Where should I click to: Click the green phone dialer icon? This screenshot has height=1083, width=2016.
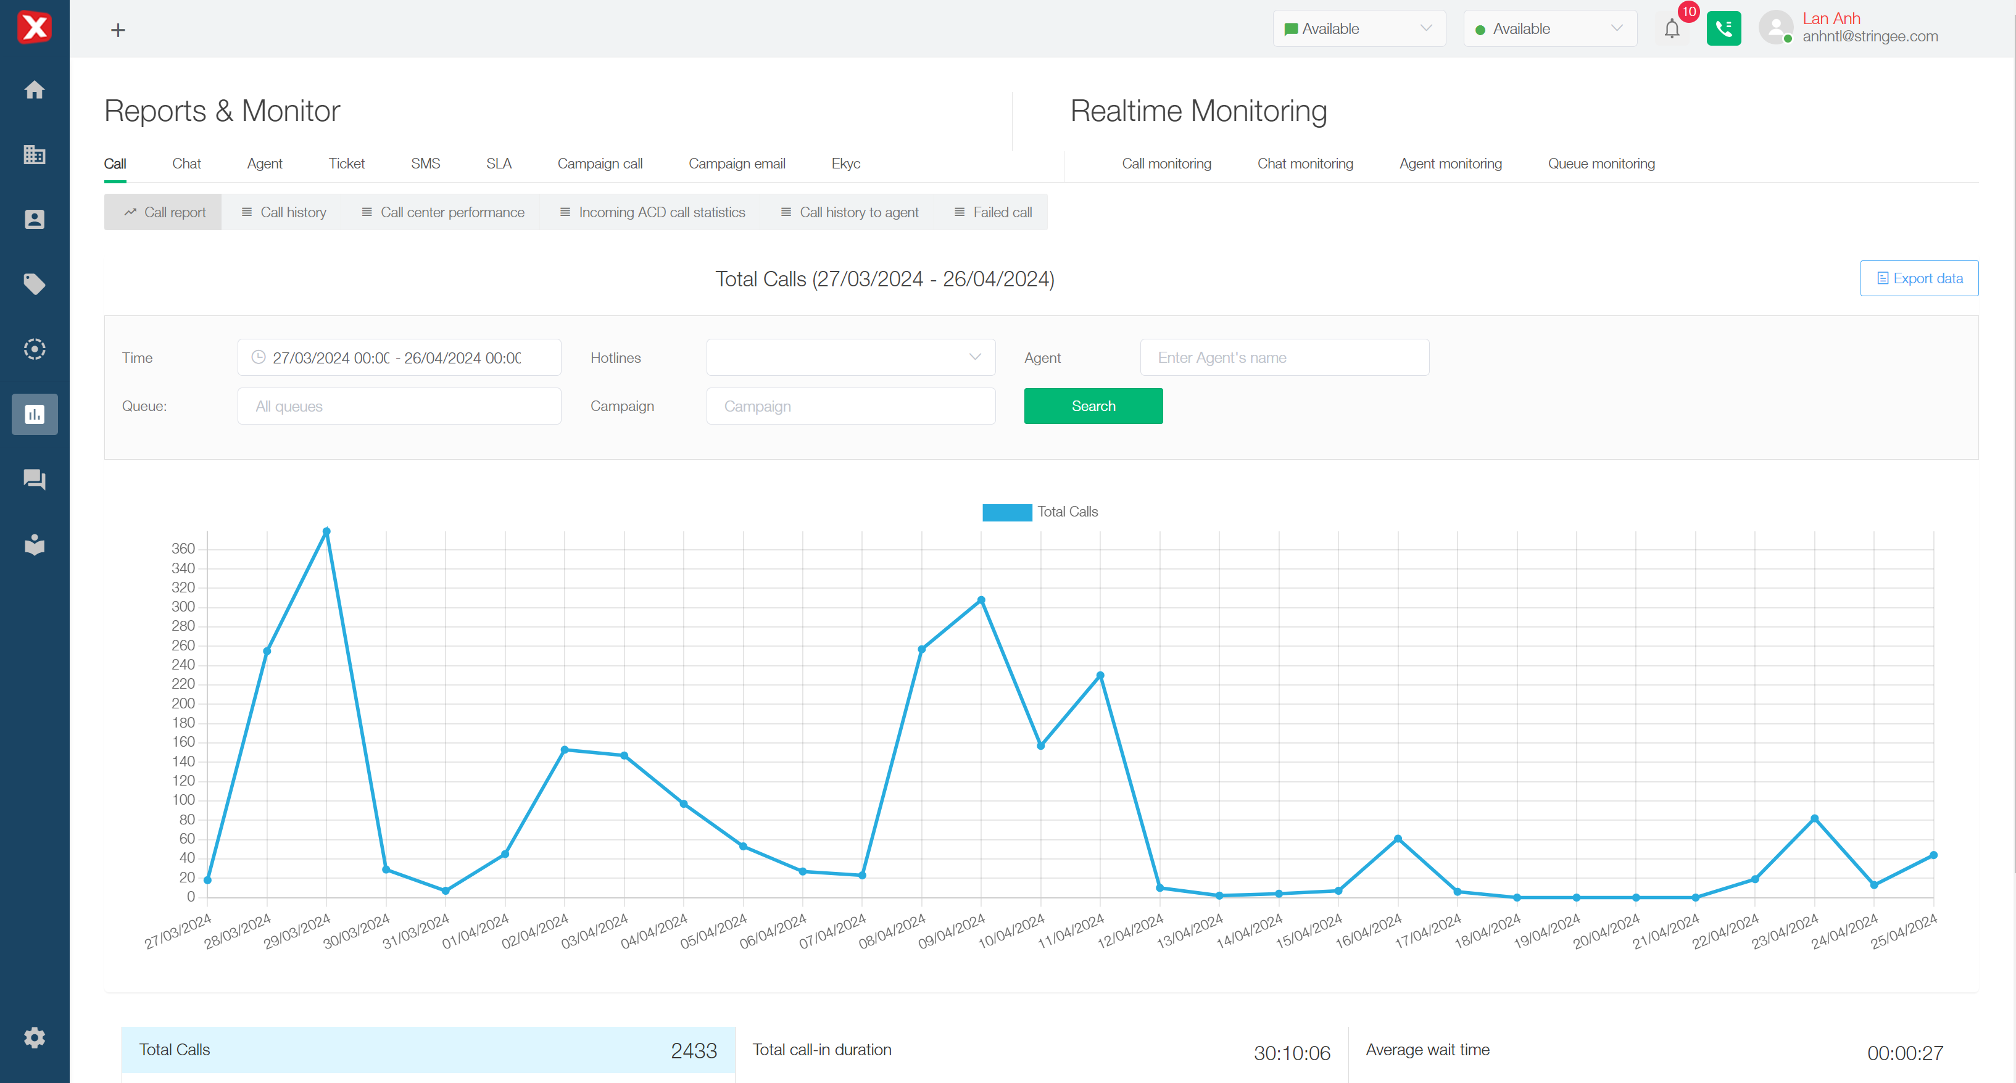click(x=1724, y=29)
